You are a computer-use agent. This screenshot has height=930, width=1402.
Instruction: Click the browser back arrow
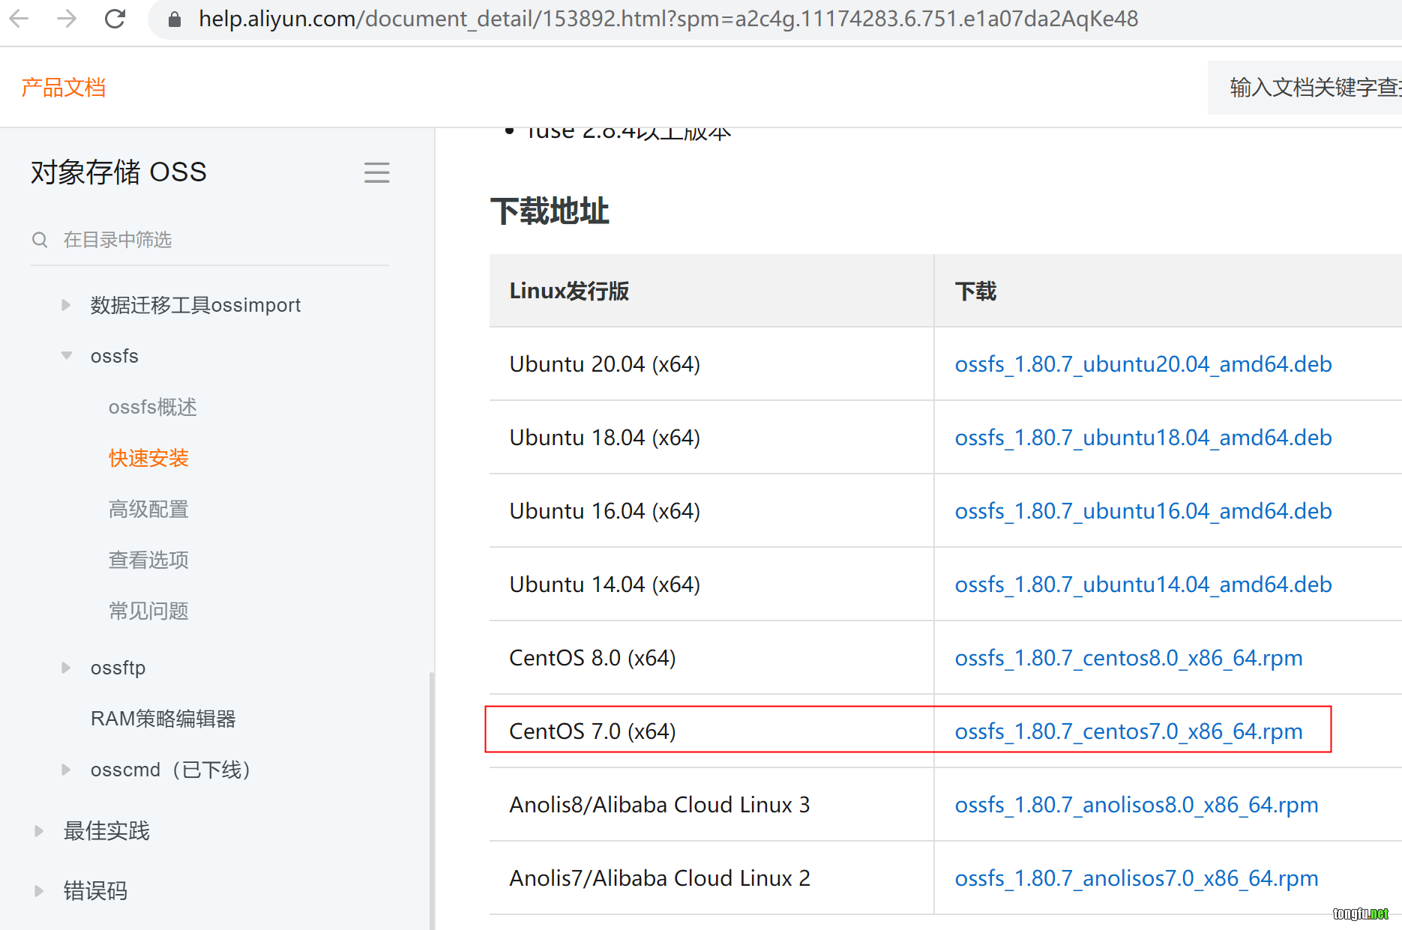click(x=19, y=19)
